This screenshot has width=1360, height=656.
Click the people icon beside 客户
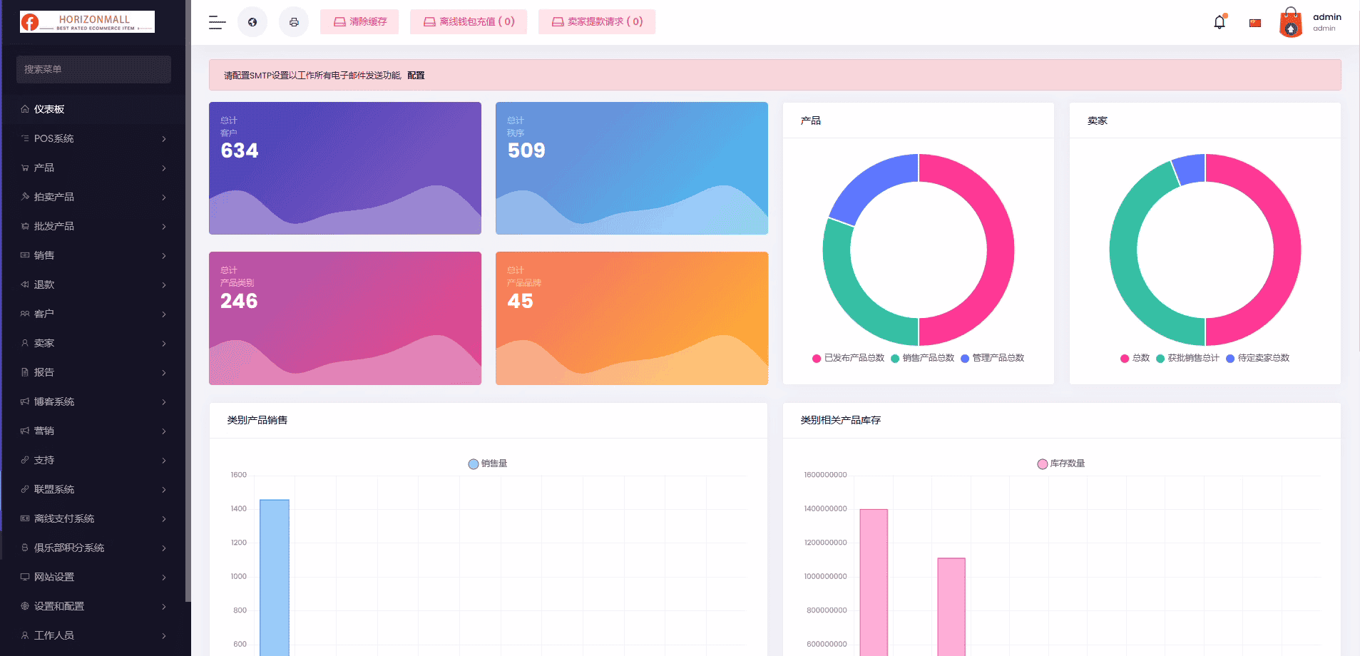[25, 314]
